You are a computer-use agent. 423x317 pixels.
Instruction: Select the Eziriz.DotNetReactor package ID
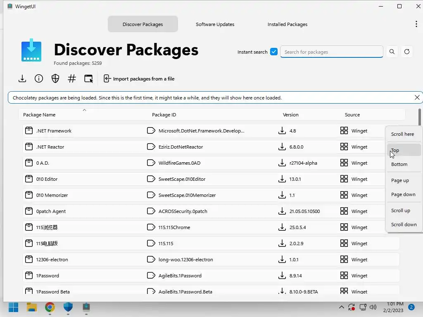pos(181,147)
